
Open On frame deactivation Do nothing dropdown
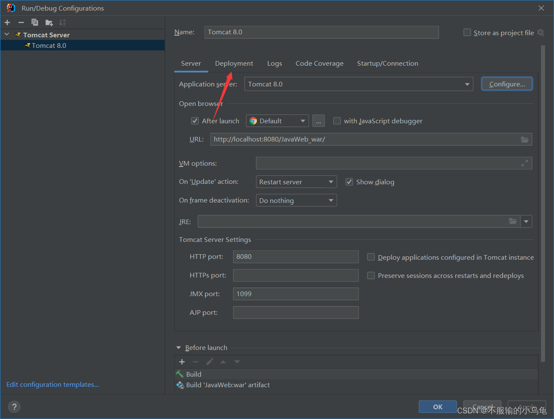click(x=297, y=200)
